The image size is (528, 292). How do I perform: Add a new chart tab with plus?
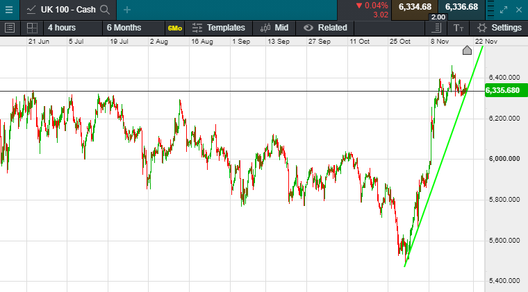[x=126, y=10]
